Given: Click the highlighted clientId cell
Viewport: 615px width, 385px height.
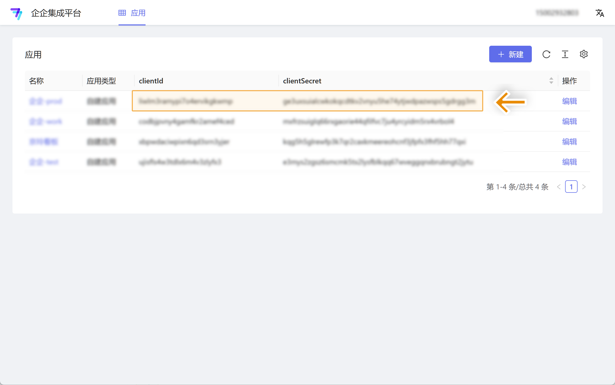Looking at the screenshot, I should (x=186, y=101).
